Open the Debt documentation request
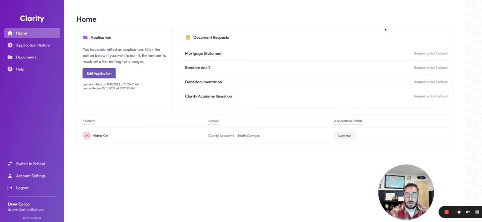 click(x=203, y=82)
